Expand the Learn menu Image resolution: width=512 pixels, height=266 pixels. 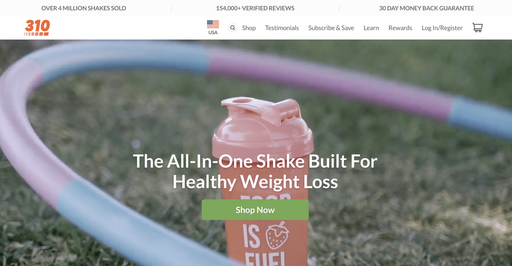click(x=371, y=28)
